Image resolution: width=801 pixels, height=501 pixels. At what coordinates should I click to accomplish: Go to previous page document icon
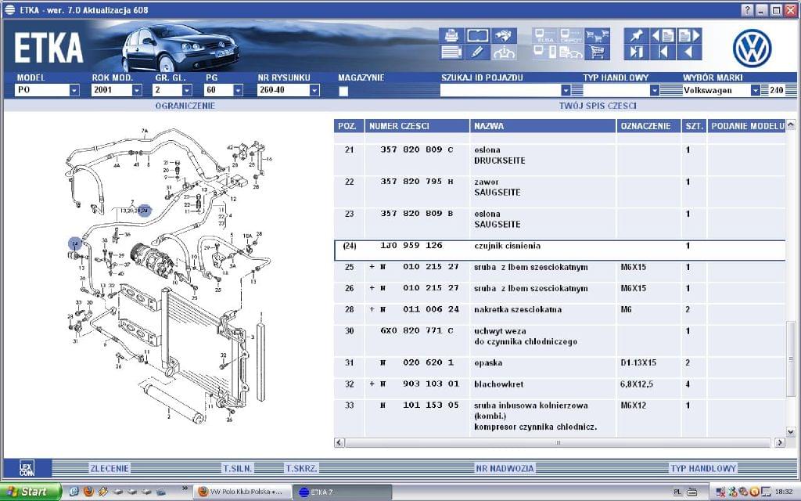(663, 35)
